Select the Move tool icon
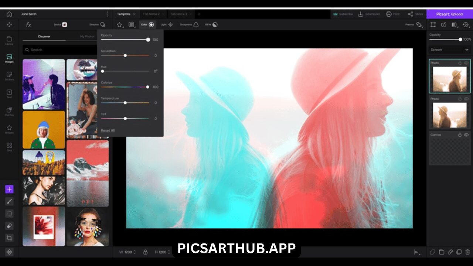The height and width of the screenshot is (266, 473). click(x=9, y=25)
